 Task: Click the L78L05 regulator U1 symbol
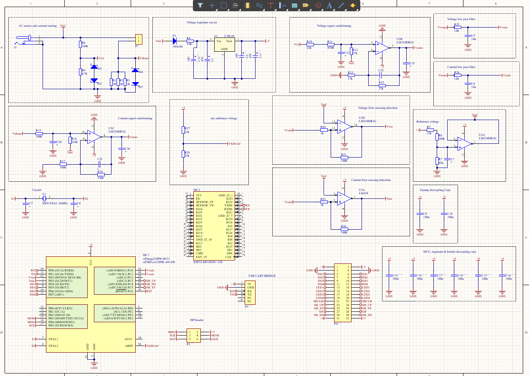coord(224,45)
